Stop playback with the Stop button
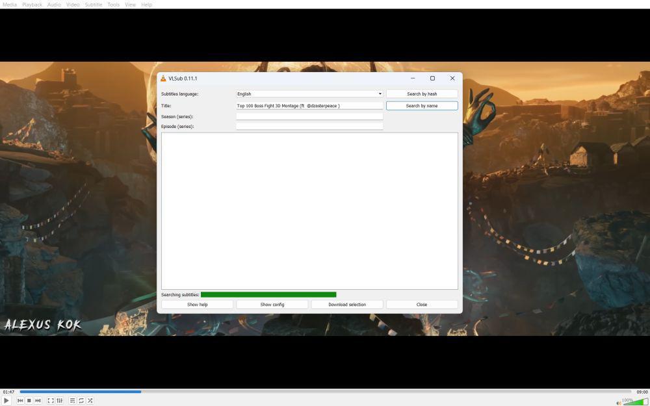 click(29, 401)
